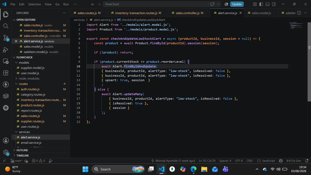
Task: Open the Manage gear icon
Action: 6,152
